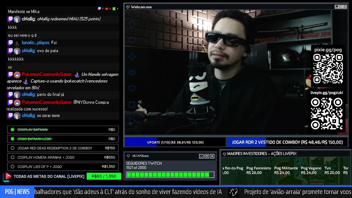Screen dimensions: 352x198
Task: Select the JOGO BATMAN LEGO goal radio button
Action: tap(12, 139)
